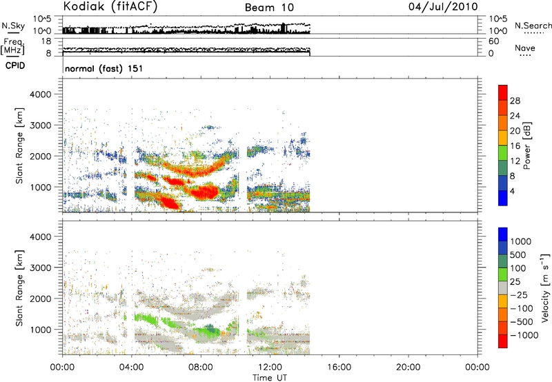Click the '20:00' time axis label
The width and height of the screenshot is (552, 382).
(408, 368)
